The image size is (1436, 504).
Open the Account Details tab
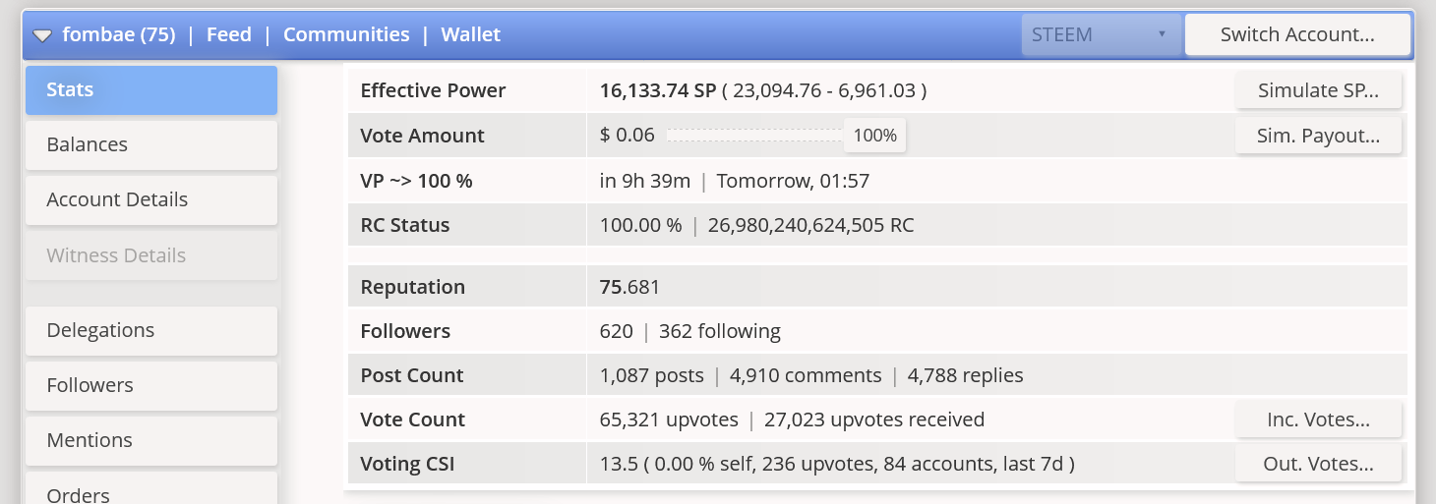pos(151,199)
